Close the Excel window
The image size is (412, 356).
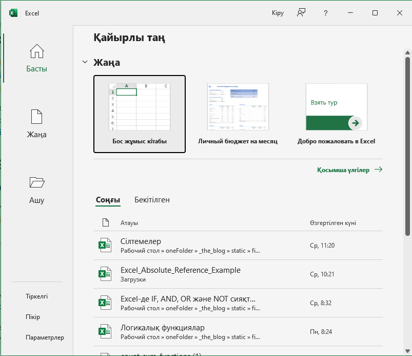(400, 13)
